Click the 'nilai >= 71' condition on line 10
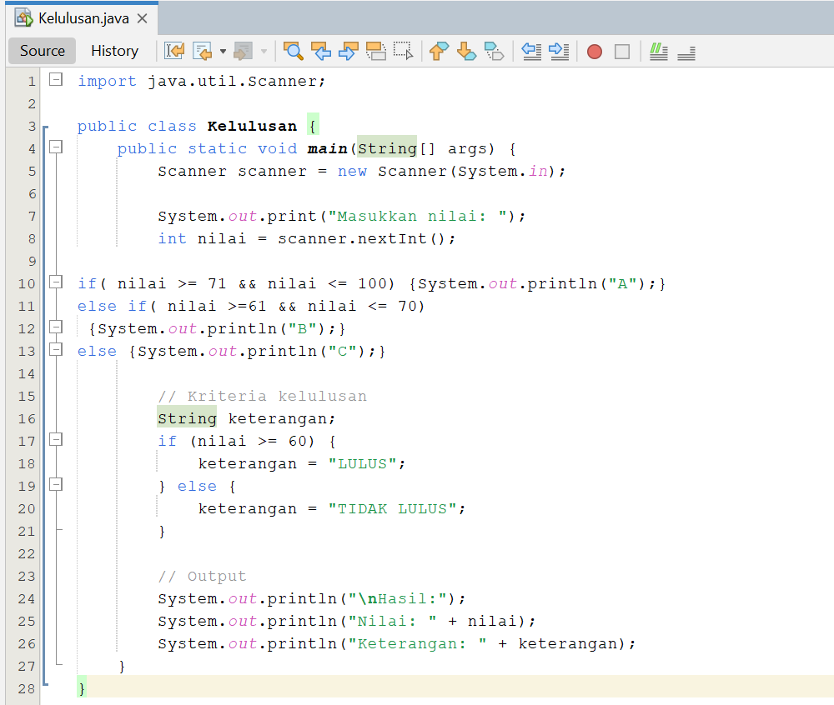This screenshot has height=705, width=834. coord(172,283)
